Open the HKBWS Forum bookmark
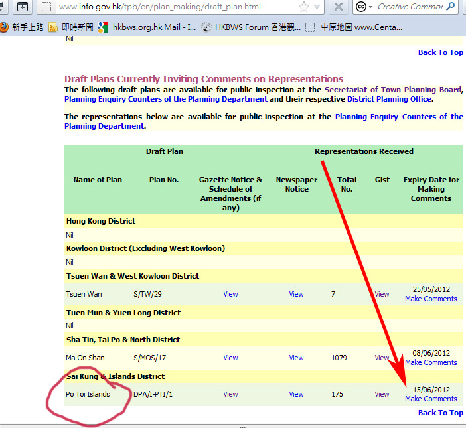The width and height of the screenshot is (466, 428). click(x=252, y=27)
